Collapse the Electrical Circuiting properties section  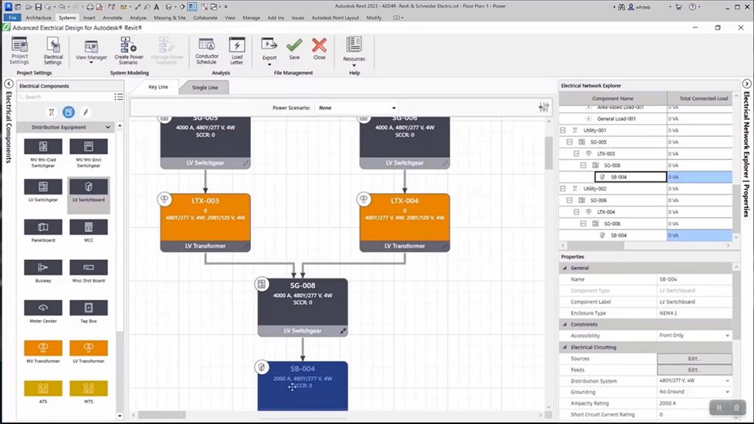(x=565, y=347)
